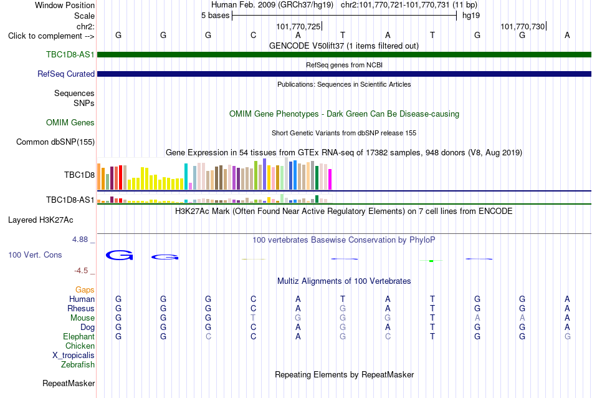Click the 4.88 PhyloP upper scale value
The height and width of the screenshot is (398, 592).
point(80,240)
